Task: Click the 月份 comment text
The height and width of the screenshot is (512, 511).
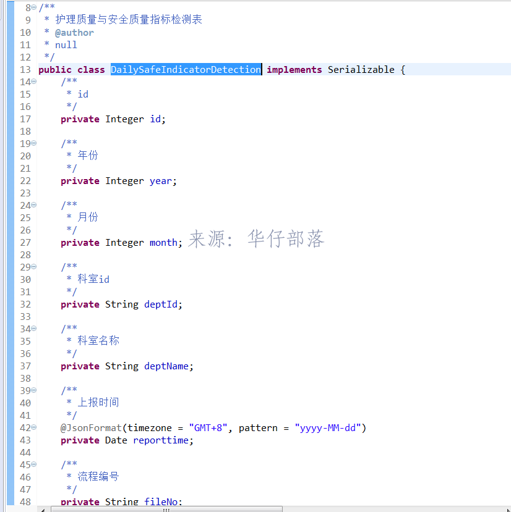Action: click(x=88, y=217)
